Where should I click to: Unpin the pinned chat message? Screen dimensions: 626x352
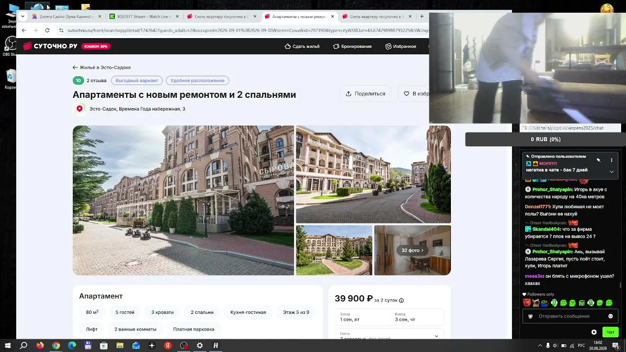599,160
